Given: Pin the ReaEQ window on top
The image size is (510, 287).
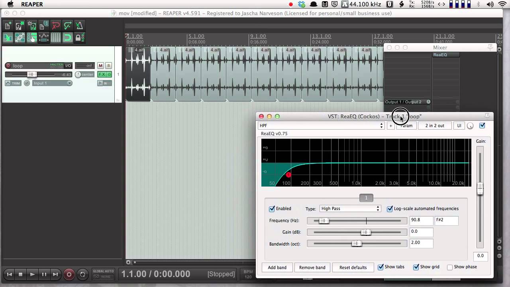Looking at the screenshot, I should [x=487, y=116].
